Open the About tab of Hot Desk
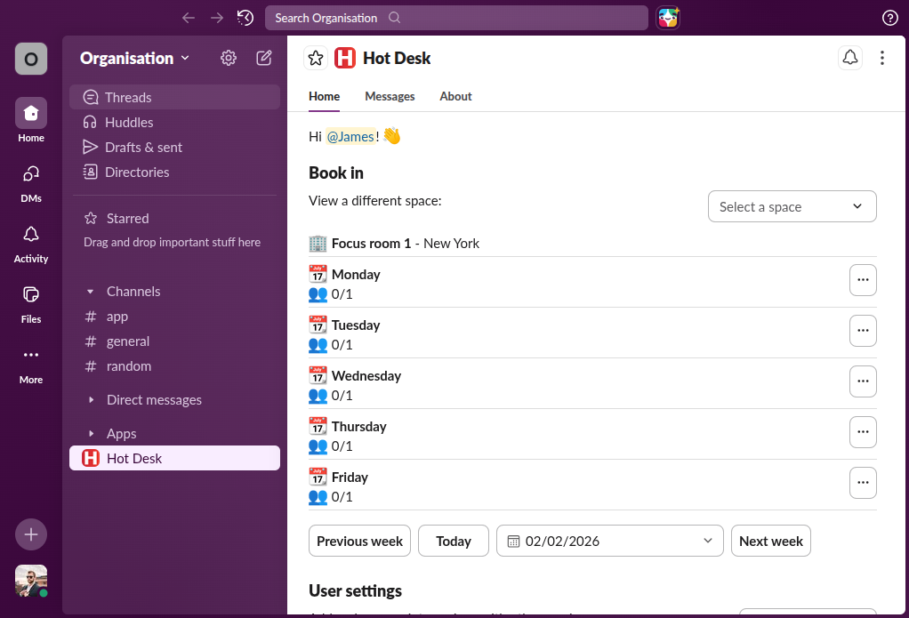909x618 pixels. click(455, 96)
